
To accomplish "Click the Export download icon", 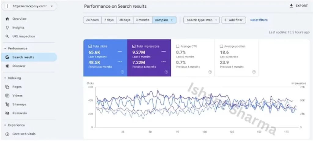I will [x=291, y=6].
